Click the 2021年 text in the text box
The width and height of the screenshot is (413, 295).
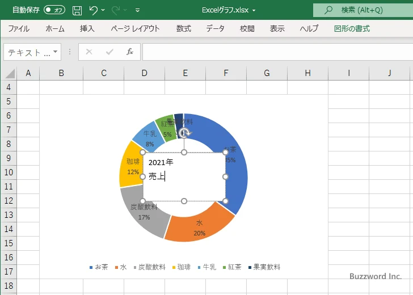pos(161,162)
